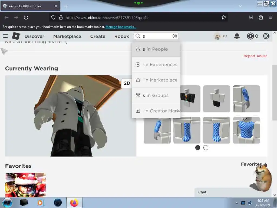Open the Discover nav tab
Image resolution: width=277 pixels, height=208 pixels.
[x=34, y=36]
